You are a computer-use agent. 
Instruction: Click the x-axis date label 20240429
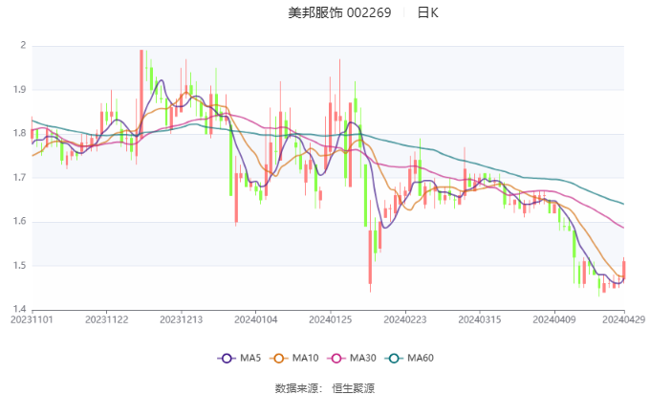point(624,319)
